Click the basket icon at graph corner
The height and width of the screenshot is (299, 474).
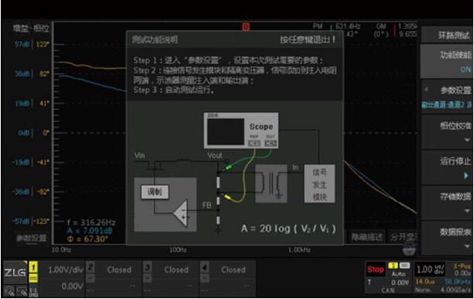pos(409,249)
